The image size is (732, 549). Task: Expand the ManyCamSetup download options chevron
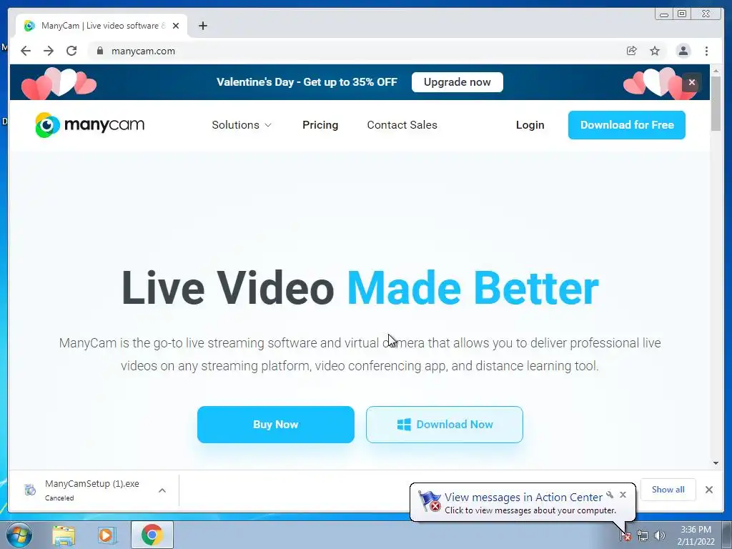click(162, 490)
